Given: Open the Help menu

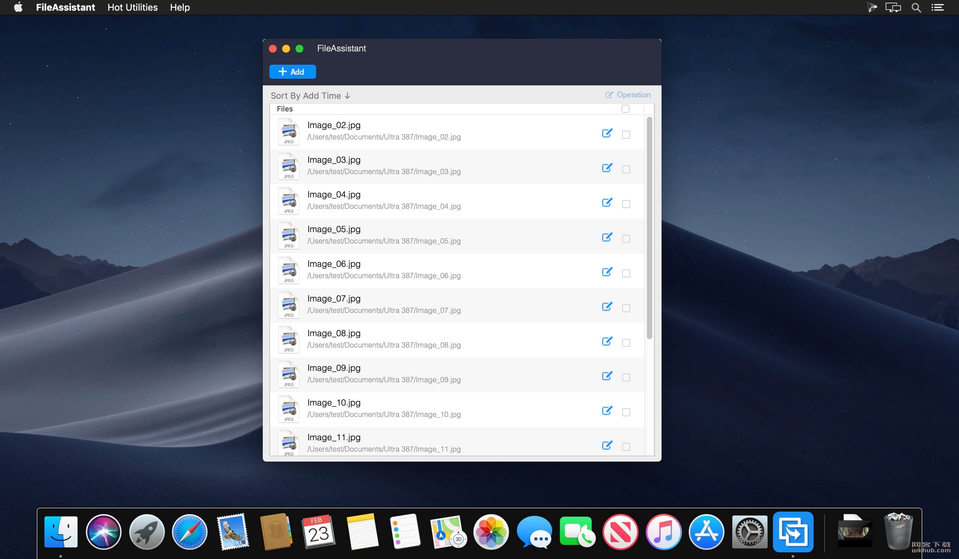Looking at the screenshot, I should pos(180,7).
